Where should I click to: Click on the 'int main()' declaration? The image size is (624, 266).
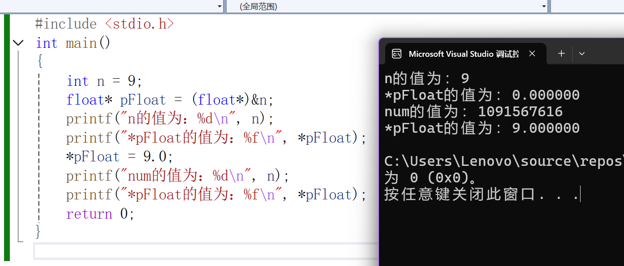(x=73, y=43)
